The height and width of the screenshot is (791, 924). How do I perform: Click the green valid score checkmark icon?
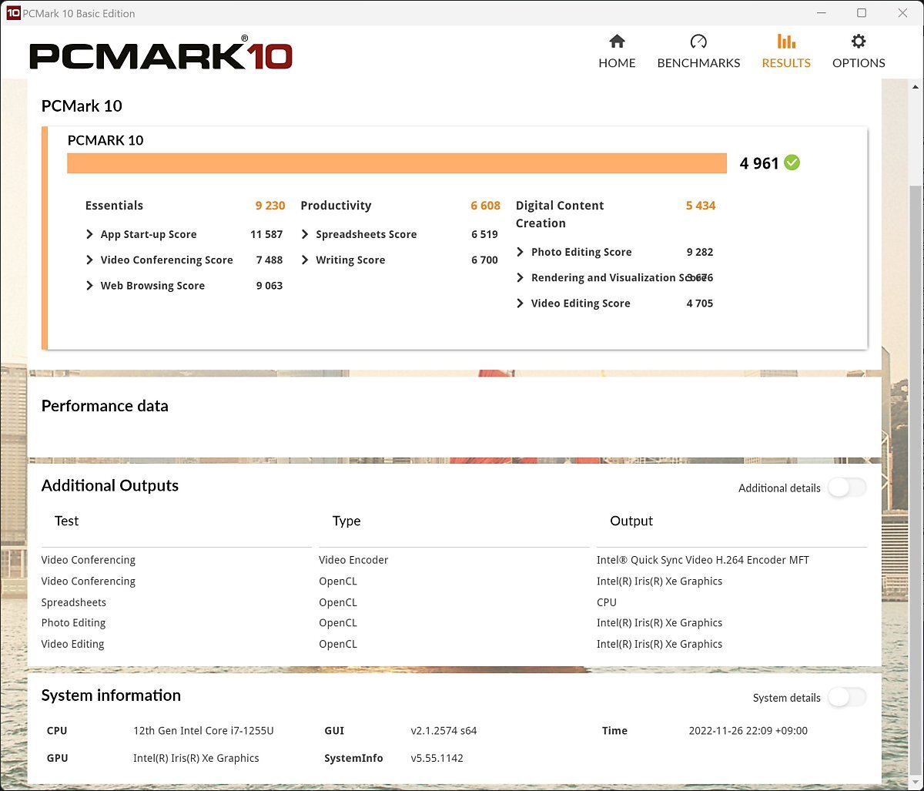point(792,163)
